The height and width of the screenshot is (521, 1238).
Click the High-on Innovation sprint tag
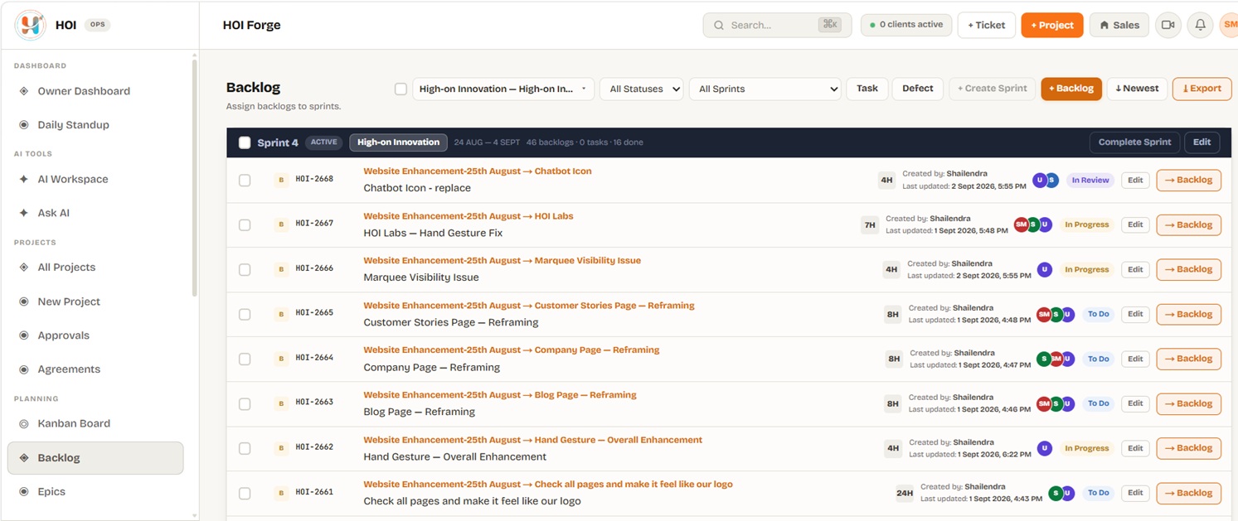coord(398,142)
